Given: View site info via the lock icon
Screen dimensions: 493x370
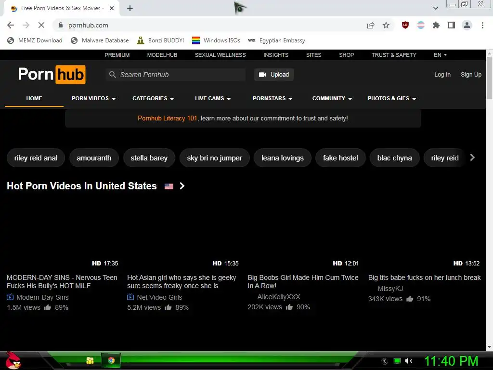Looking at the screenshot, I should [x=61, y=25].
